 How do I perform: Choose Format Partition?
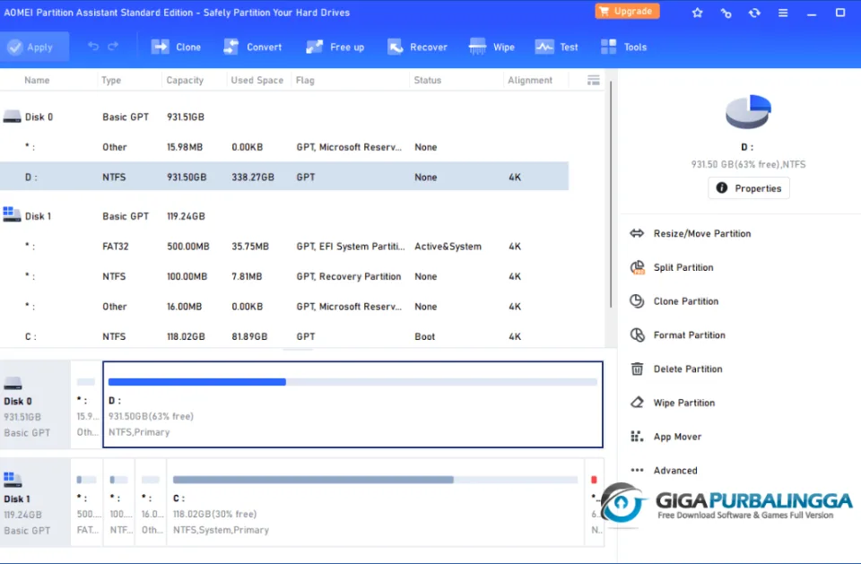coord(689,335)
